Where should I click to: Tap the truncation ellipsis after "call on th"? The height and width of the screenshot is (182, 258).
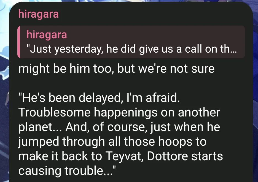(233, 51)
